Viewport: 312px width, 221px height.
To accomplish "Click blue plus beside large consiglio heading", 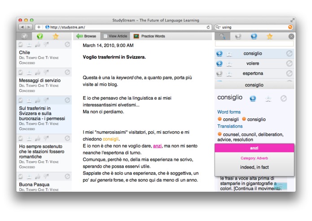I will pos(253,98).
